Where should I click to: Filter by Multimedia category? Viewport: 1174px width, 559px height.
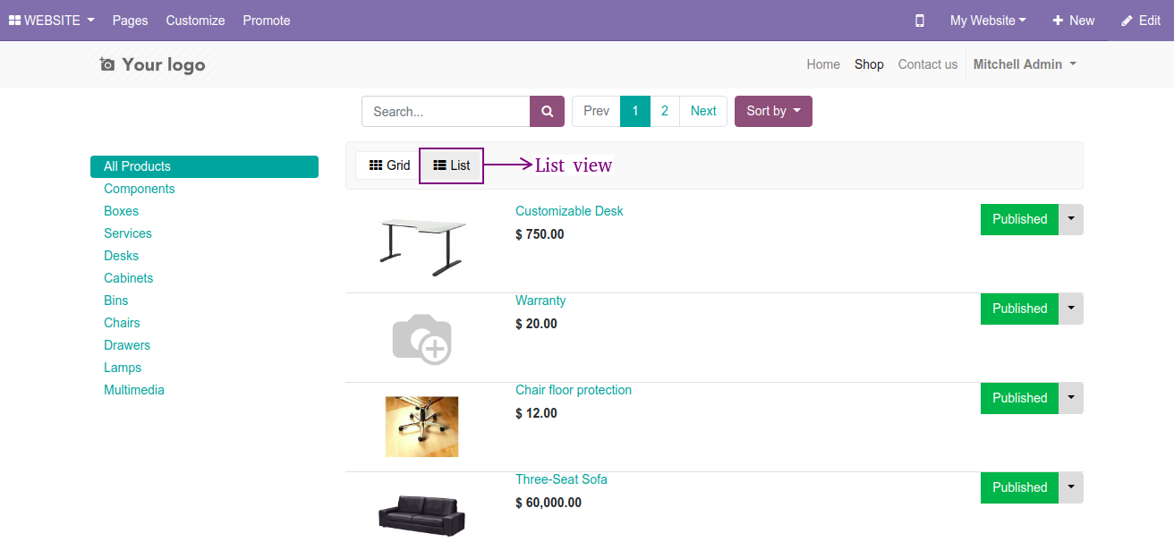[x=134, y=390]
